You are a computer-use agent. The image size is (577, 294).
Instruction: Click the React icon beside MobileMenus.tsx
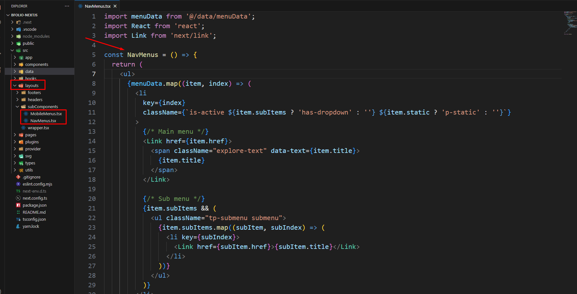coord(26,114)
